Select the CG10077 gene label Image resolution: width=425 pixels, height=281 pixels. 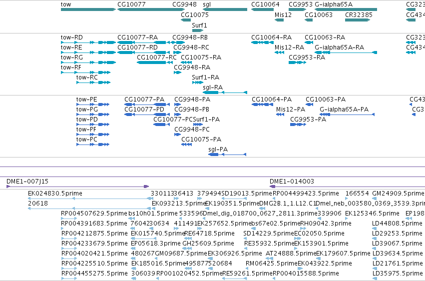(x=131, y=4)
